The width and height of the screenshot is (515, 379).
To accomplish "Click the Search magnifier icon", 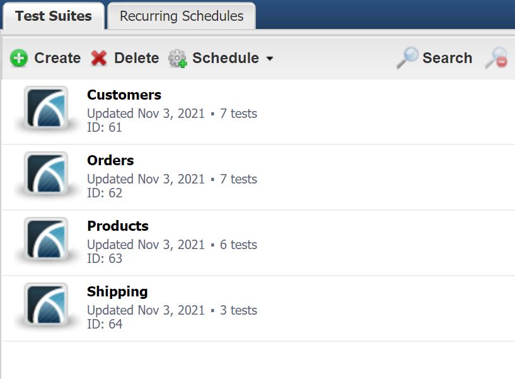I will 409,57.
